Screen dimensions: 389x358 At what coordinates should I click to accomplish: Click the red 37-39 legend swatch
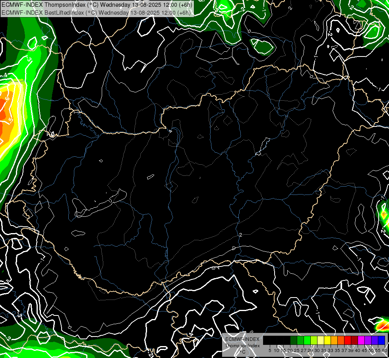coord(348,340)
